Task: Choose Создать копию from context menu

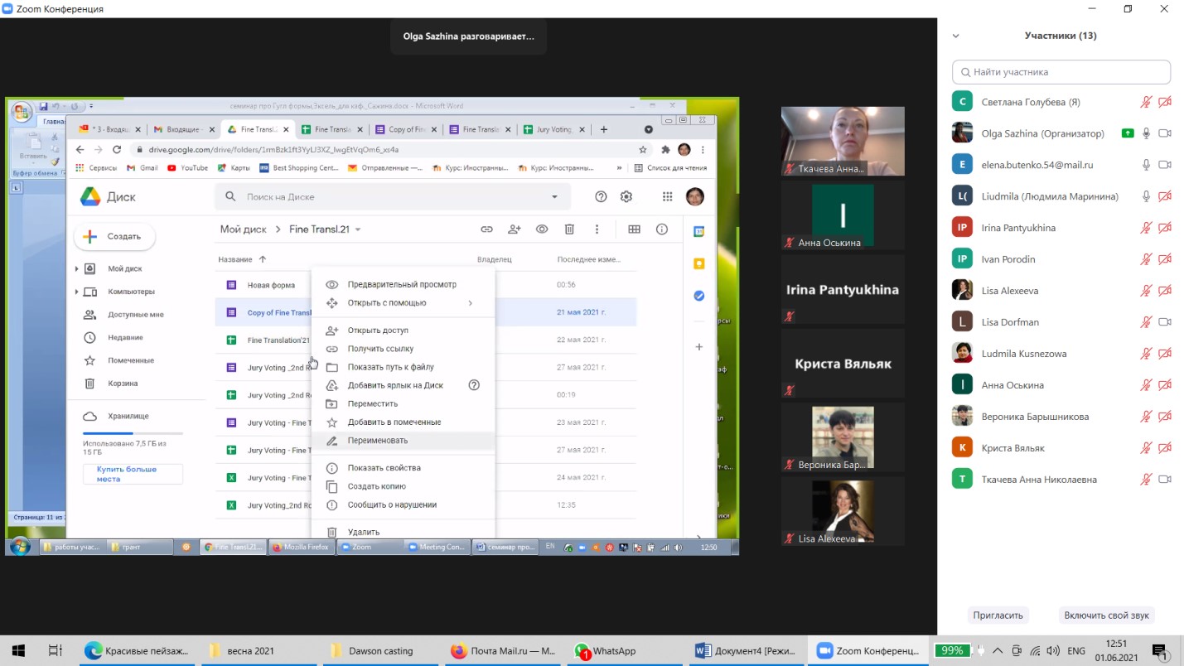Action: pyautogui.click(x=376, y=486)
